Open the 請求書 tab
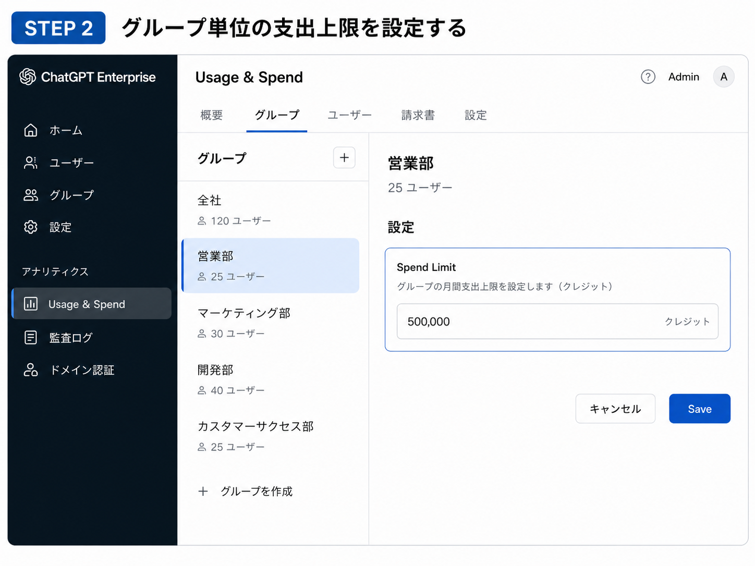755x566 pixels. 418,115
